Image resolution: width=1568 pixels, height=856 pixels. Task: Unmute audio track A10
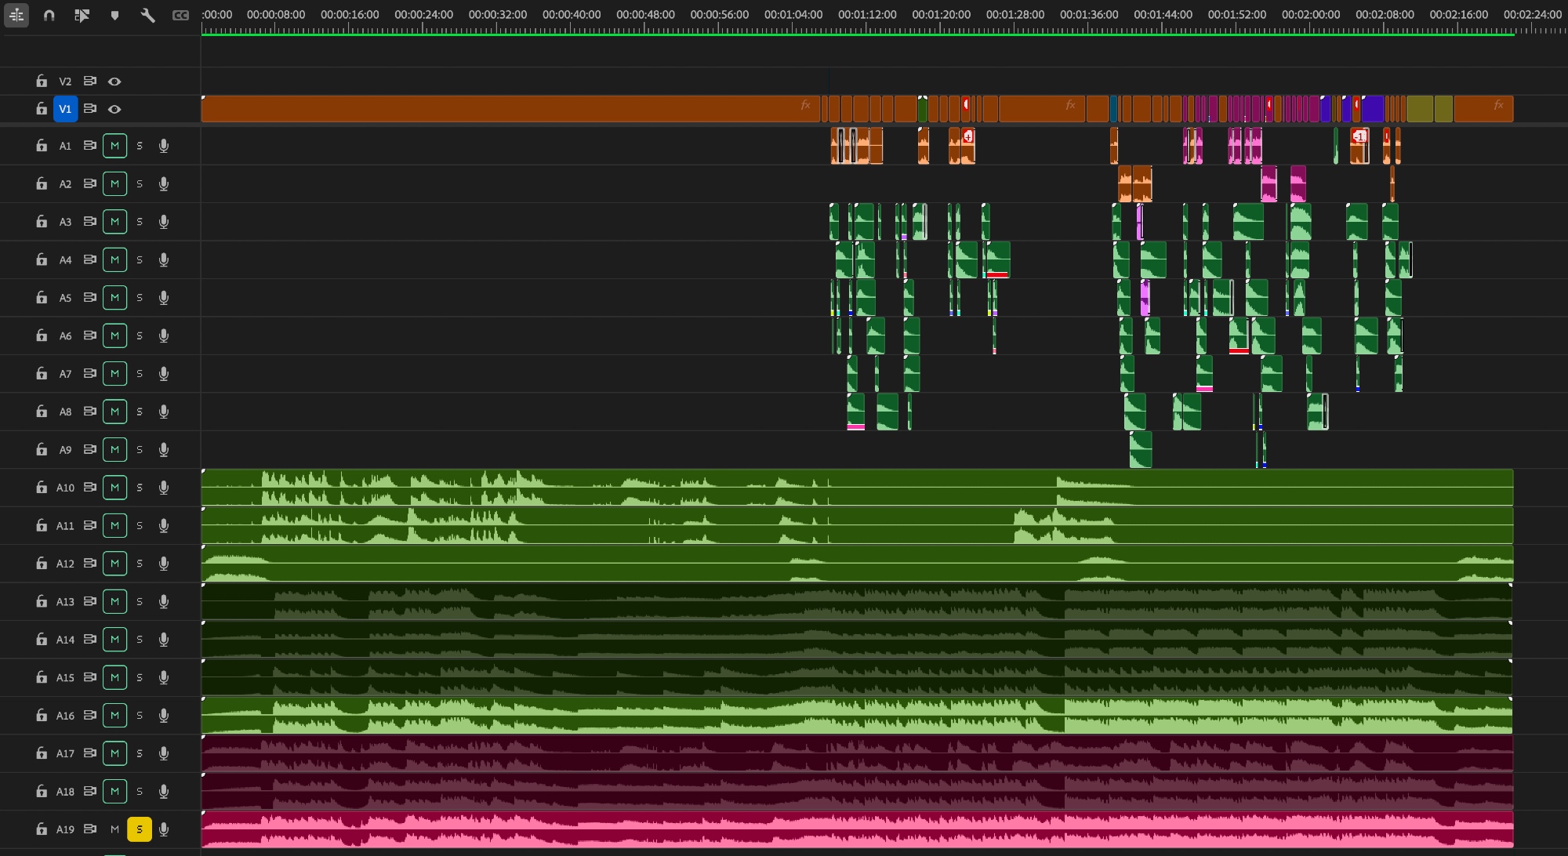tap(114, 488)
